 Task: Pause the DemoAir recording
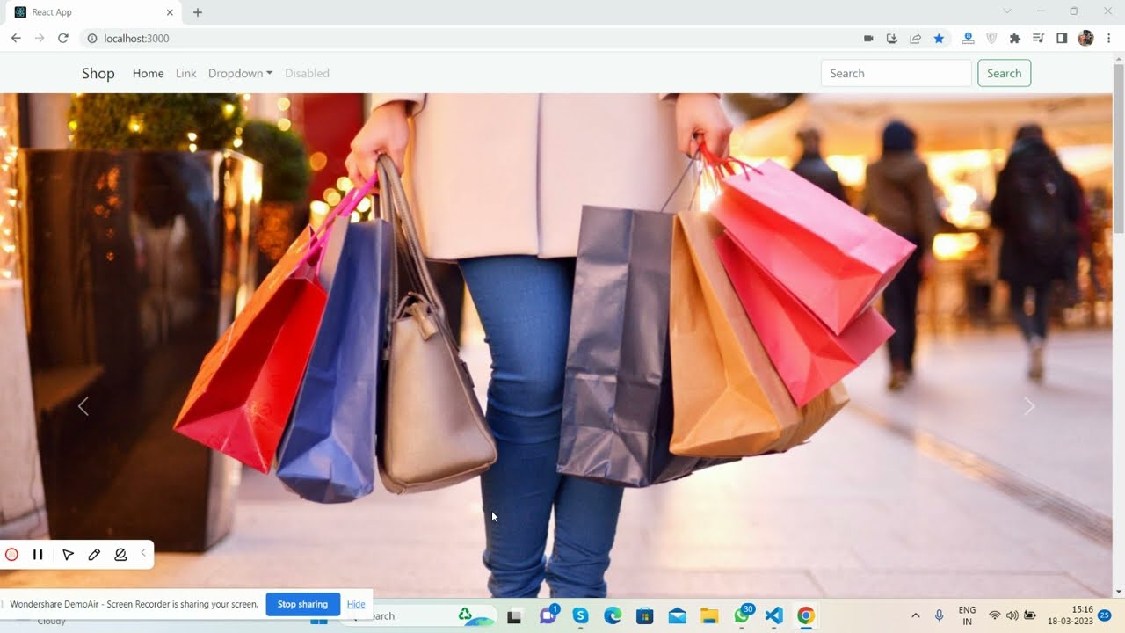[x=38, y=555]
